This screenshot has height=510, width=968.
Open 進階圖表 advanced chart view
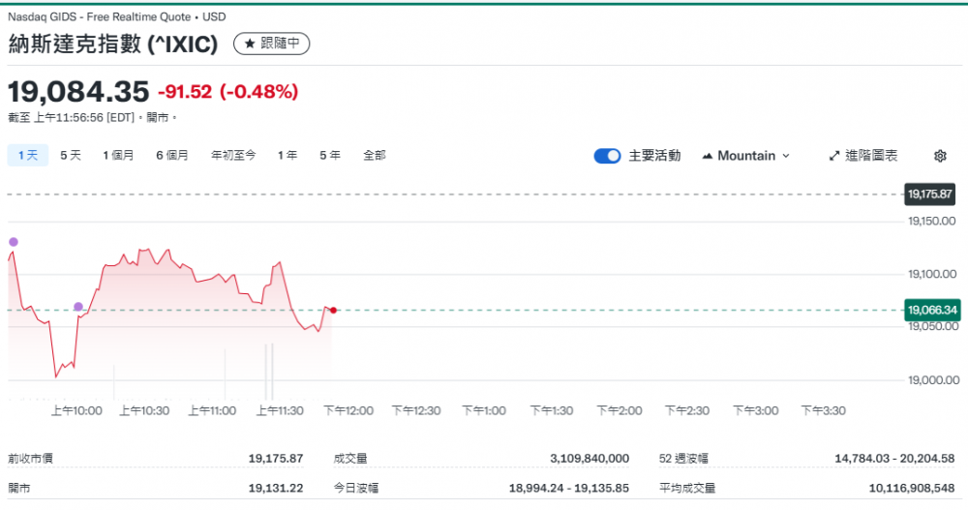click(863, 156)
